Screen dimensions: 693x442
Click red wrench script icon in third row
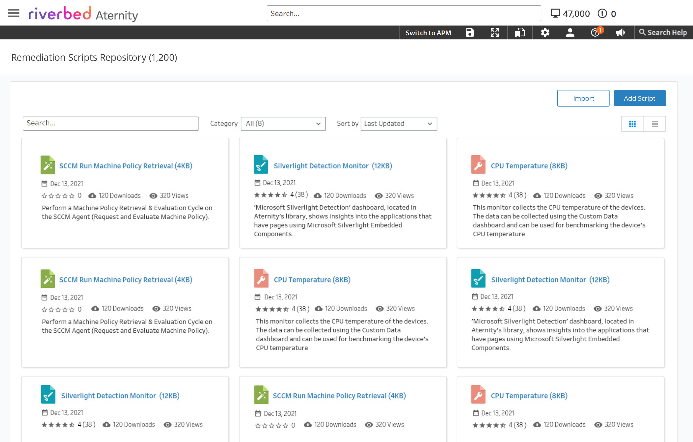coord(478,395)
